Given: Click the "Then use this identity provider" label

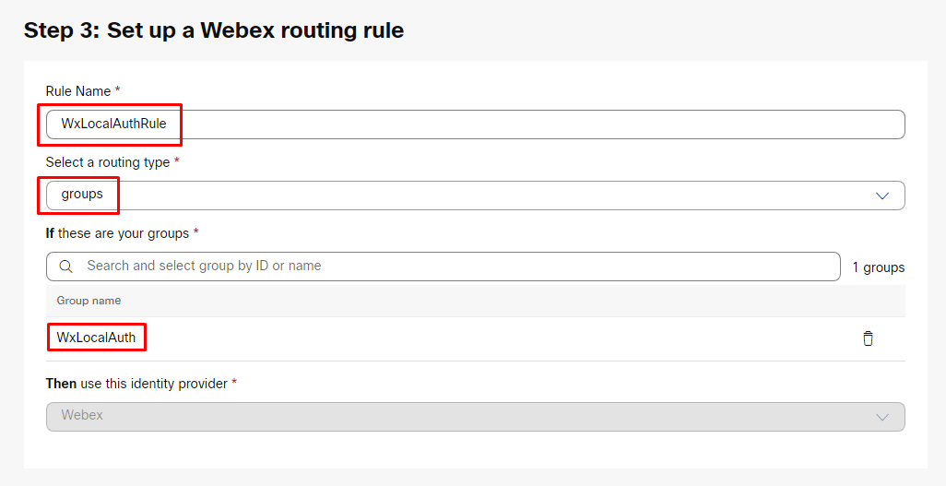Looking at the screenshot, I should [136, 383].
